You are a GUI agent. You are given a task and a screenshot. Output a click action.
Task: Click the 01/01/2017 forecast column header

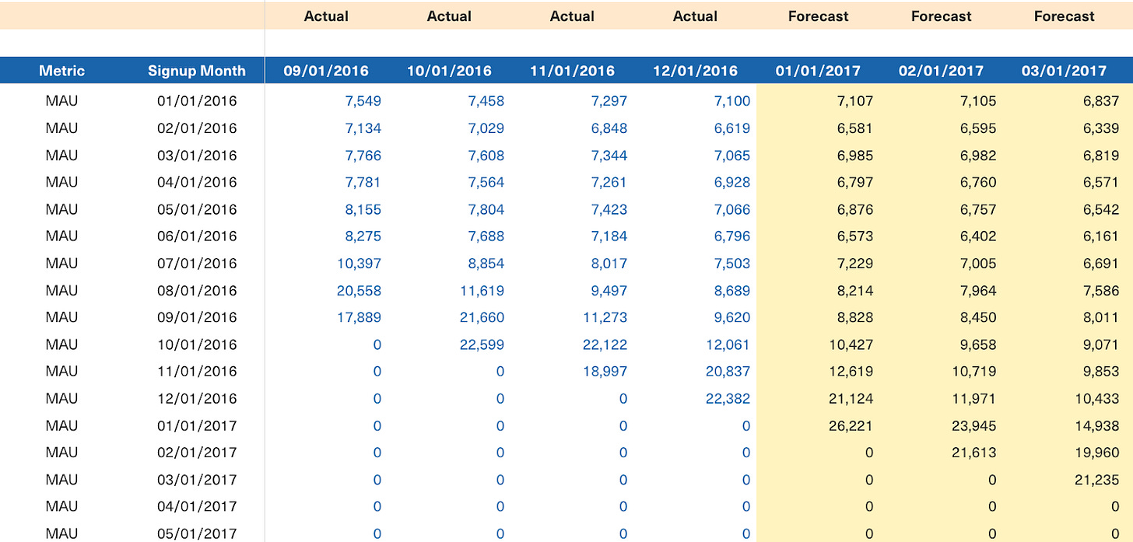pyautogui.click(x=818, y=71)
